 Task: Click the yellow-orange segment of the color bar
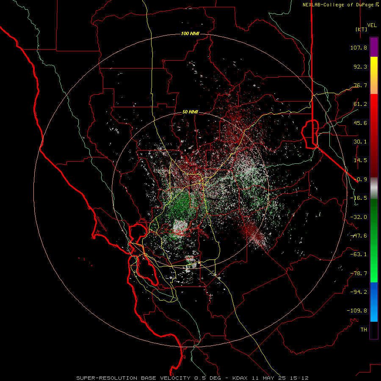click(x=374, y=75)
